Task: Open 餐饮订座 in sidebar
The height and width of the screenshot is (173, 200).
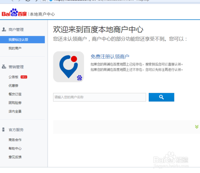Action: 15,94
